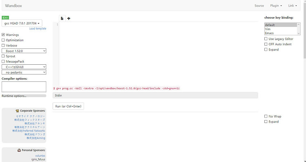Select Emacs key binding
Viewport: 306px width, 162px height.
(x=281, y=33)
